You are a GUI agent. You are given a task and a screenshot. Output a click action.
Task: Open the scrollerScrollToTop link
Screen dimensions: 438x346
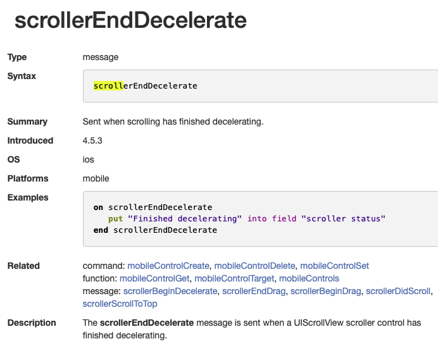coord(120,304)
